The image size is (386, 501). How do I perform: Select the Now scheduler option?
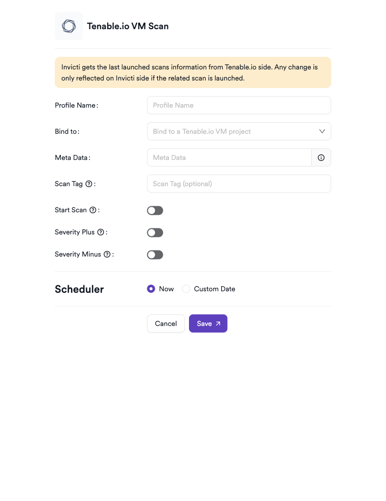coord(151,289)
